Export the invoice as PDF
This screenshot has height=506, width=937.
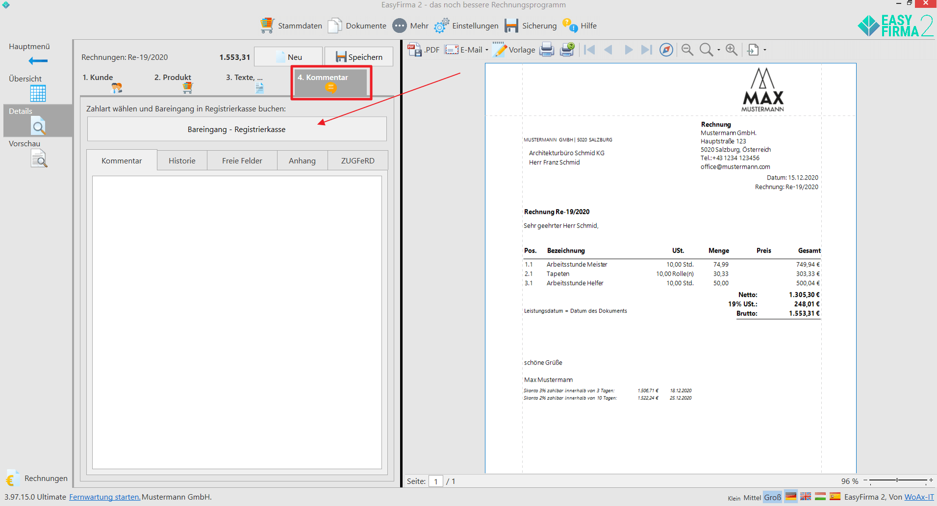tap(423, 50)
